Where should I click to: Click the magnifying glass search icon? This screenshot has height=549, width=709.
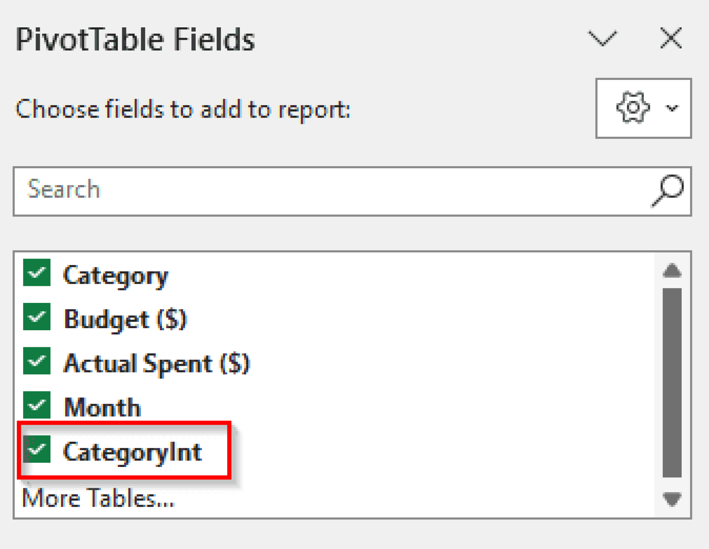click(667, 191)
